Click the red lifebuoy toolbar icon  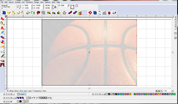[90, 13]
